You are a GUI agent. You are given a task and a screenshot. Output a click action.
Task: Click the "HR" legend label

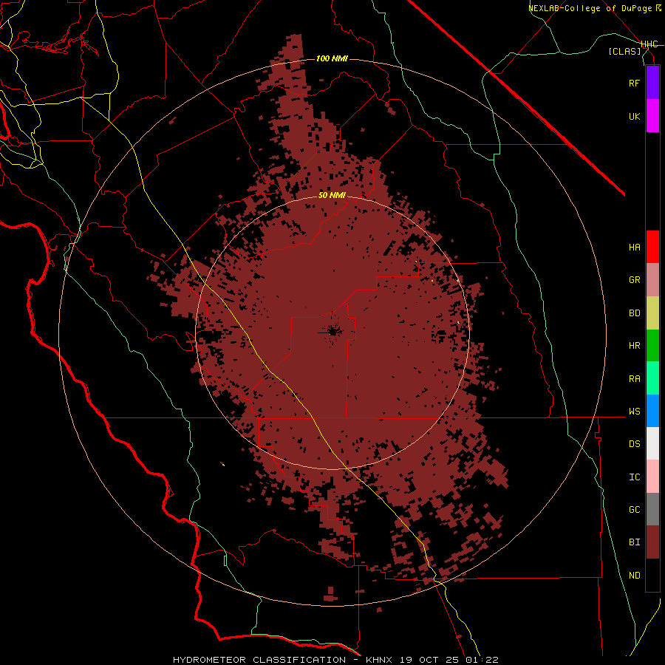[x=634, y=346]
